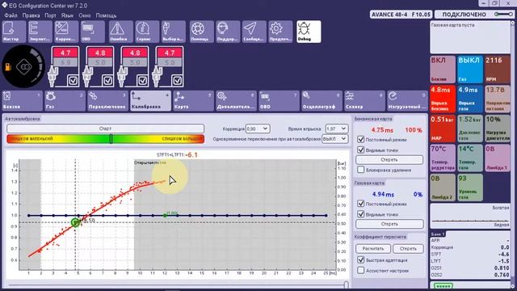Open the Коррекция 0,90 dropdown

(x=258, y=129)
